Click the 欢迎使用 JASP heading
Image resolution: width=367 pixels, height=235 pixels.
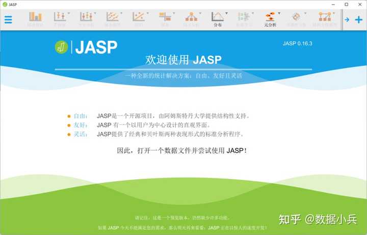coord(183,60)
